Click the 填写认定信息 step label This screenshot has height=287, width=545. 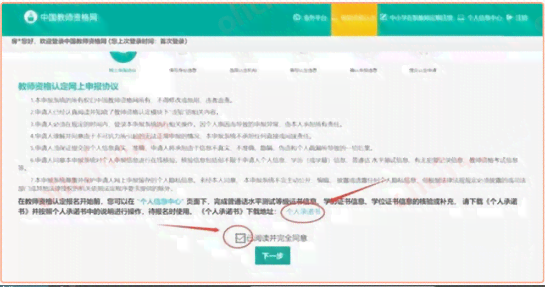(303, 70)
